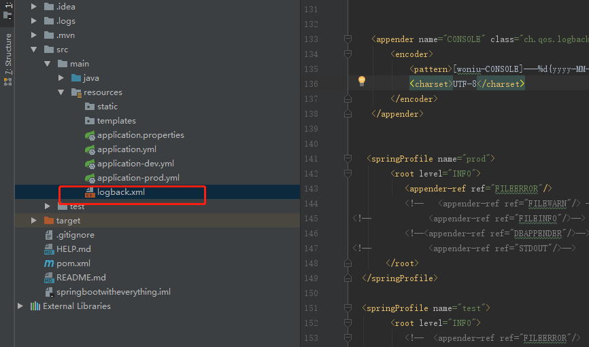Click fold end marker at line 138
Image resolution: width=589 pixels, height=347 pixels.
pos(348,113)
